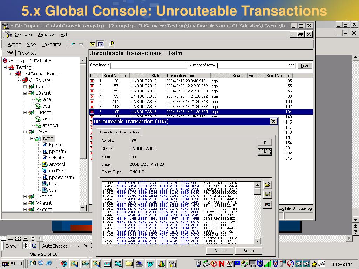
Task: Click the Delete button in the dialog
Action: tap(220, 251)
